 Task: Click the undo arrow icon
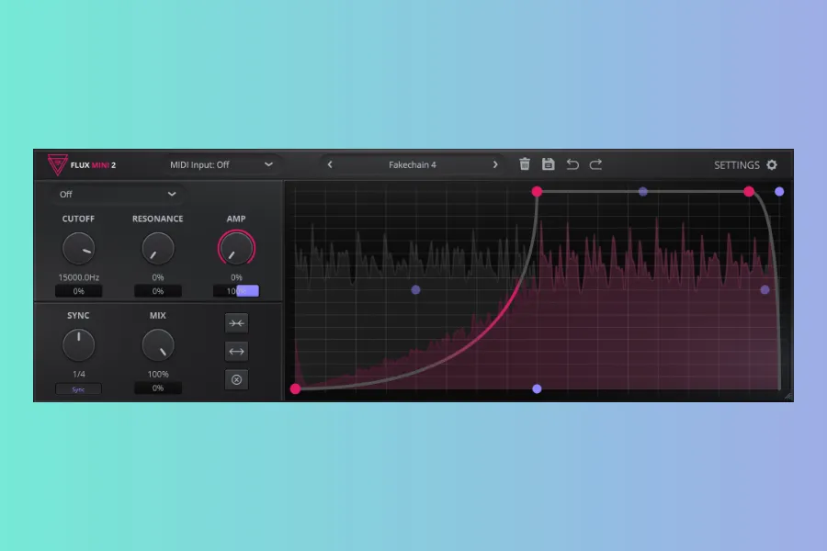(572, 164)
